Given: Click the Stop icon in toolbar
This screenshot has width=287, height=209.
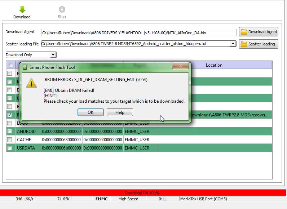Looking at the screenshot, I should [62, 9].
